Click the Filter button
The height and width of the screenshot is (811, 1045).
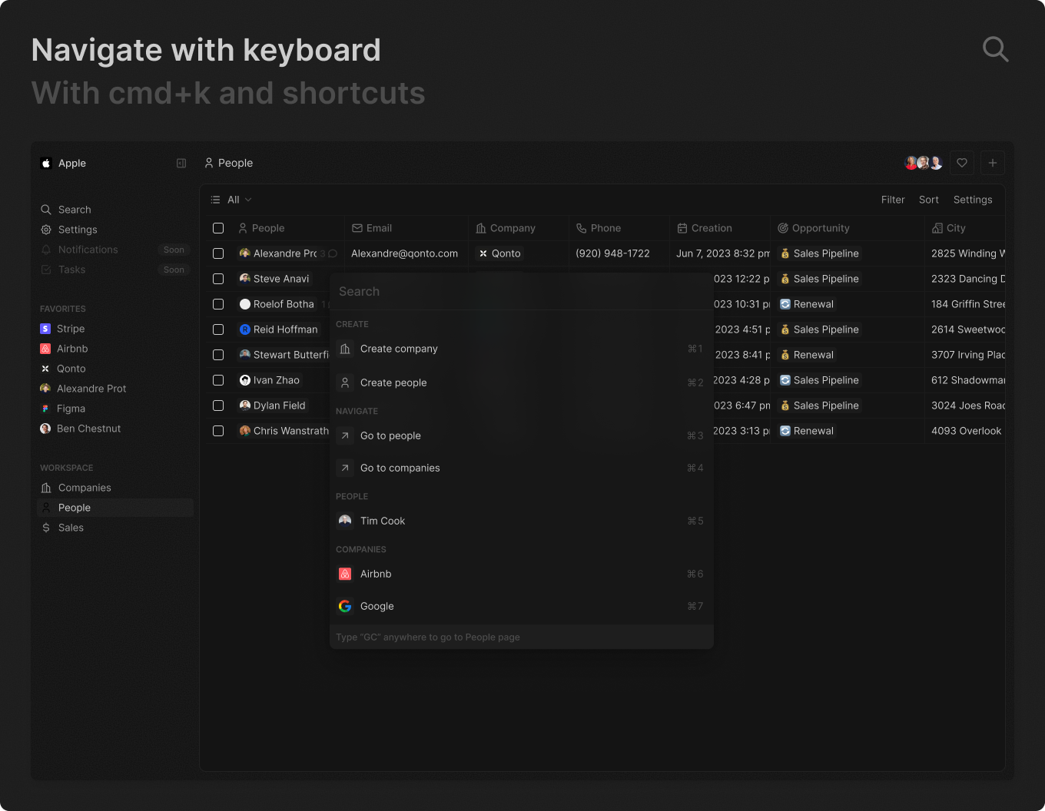(x=892, y=200)
